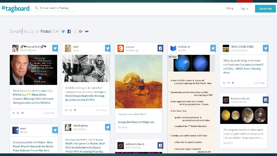Open stapf profile avatar

click(x=68, y=48)
